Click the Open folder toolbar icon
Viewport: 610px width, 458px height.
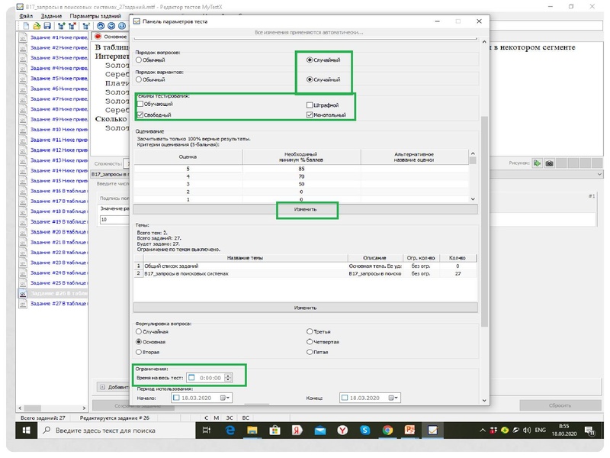pyautogui.click(x=37, y=25)
